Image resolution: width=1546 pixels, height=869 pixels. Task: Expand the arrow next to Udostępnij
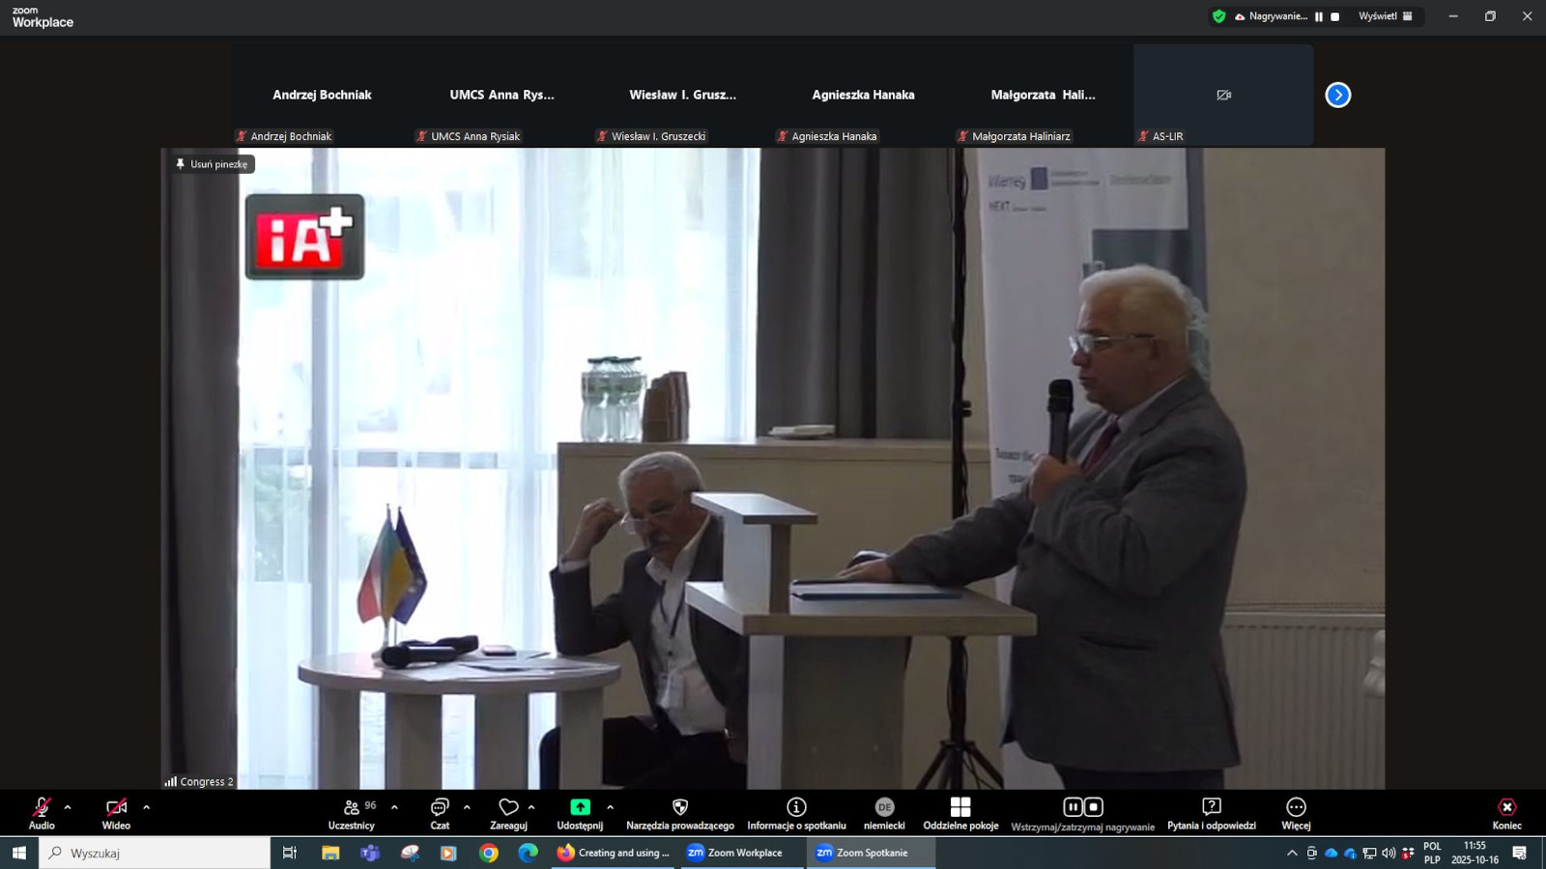coord(610,807)
